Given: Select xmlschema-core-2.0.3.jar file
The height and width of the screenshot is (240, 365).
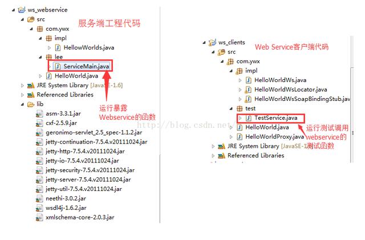Looking at the screenshot, I should pyautogui.click(x=80, y=217).
